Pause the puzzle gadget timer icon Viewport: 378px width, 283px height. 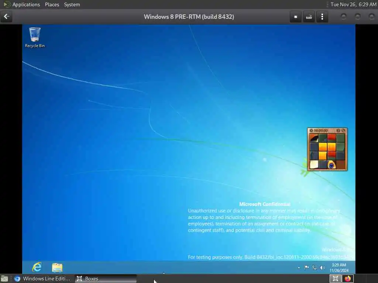pyautogui.click(x=311, y=130)
